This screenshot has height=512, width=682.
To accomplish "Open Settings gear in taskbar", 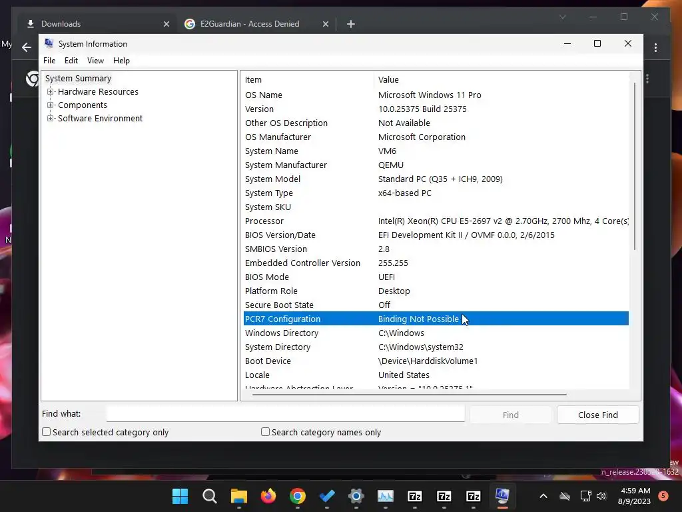I will [356, 496].
